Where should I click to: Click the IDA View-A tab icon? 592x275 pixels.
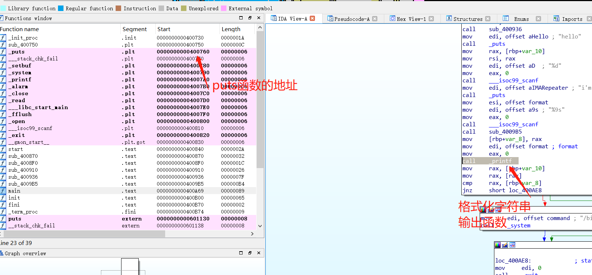click(x=274, y=18)
